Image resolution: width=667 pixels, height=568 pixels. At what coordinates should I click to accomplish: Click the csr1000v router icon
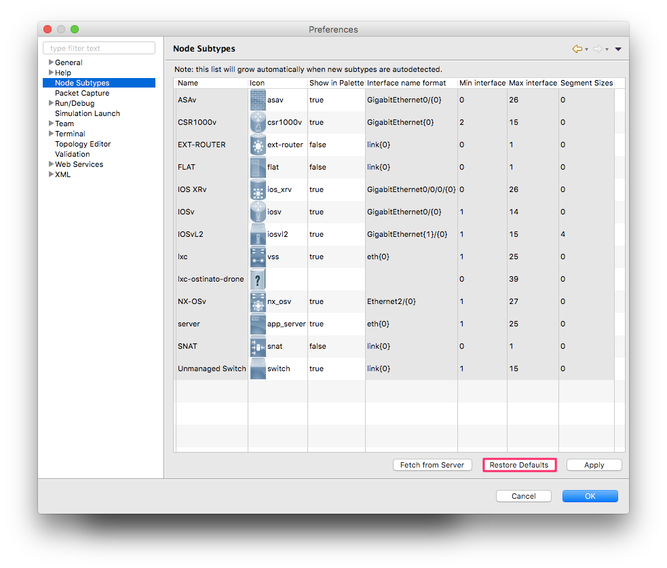(258, 123)
